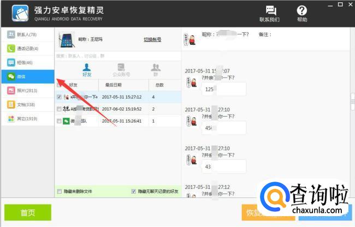Click the green WeChat team avatar in the list
Image resolution: width=355 pixels, height=227 pixels.
click(x=66, y=121)
